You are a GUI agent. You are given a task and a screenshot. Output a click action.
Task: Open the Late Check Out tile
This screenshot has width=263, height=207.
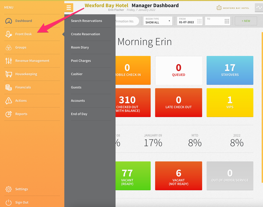pos(178,103)
